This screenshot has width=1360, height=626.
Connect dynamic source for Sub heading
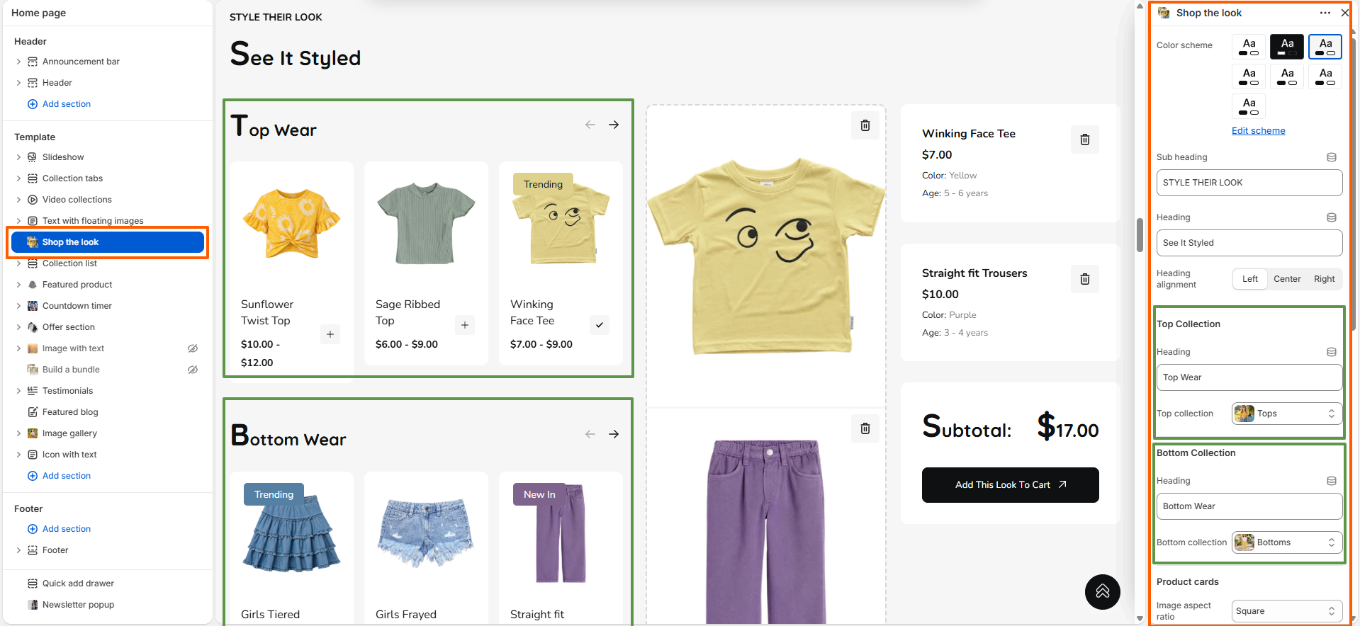pyautogui.click(x=1332, y=157)
